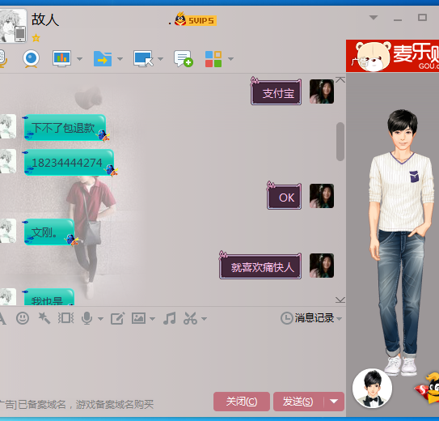Open the emoji smiley picker

(x=23, y=318)
